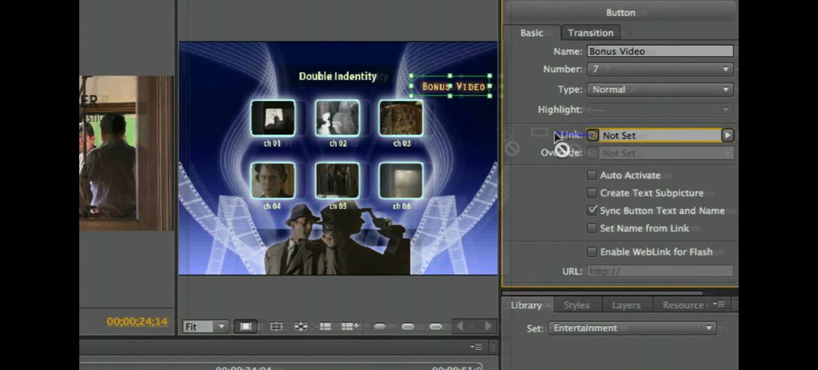Click the Show Button Routing icon

tap(300, 327)
